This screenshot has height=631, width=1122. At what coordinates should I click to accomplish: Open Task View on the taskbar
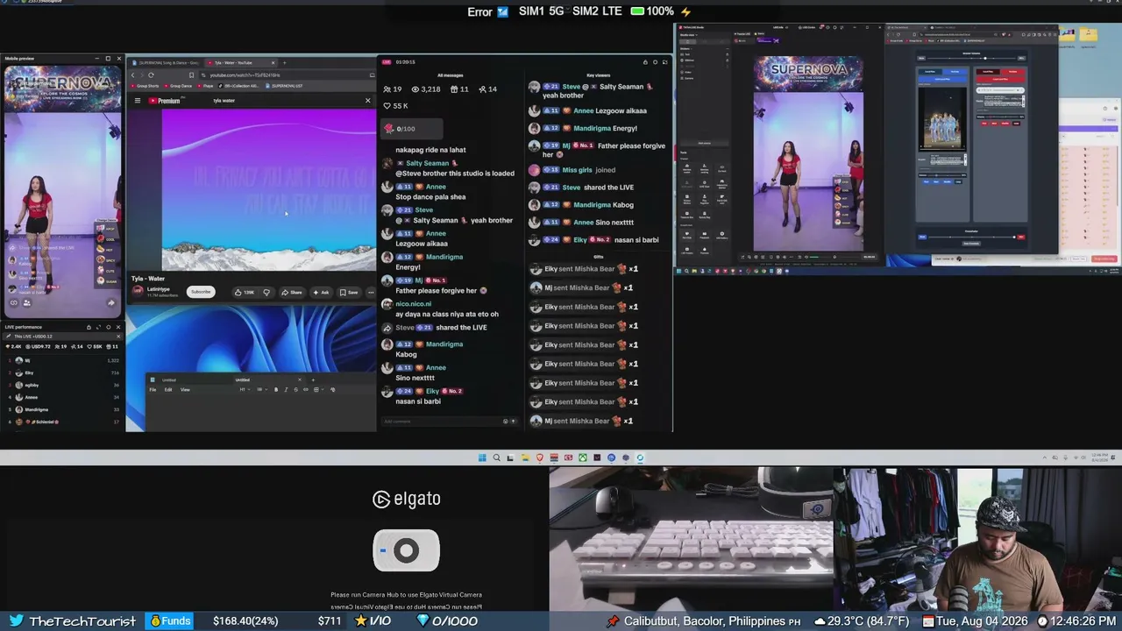tap(510, 457)
